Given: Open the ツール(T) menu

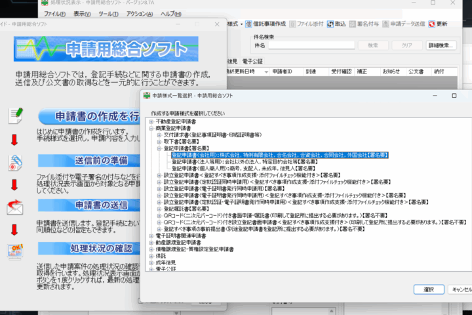Looking at the screenshot, I should click(108, 14).
